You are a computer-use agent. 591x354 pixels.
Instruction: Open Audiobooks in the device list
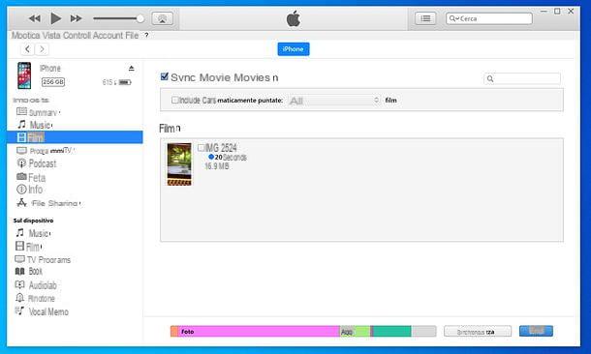coord(36,285)
